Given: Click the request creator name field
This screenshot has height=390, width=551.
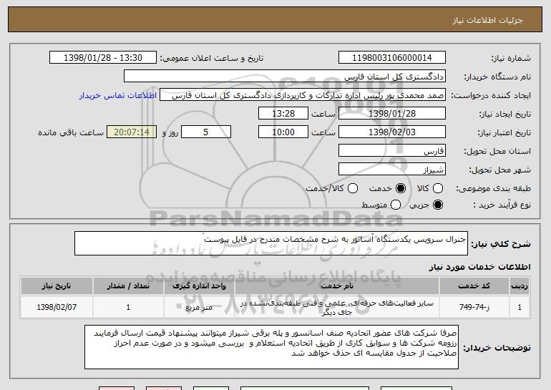Looking at the screenshot, I should pyautogui.click(x=303, y=95).
